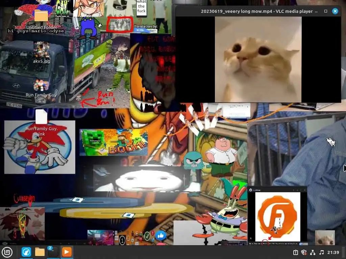Image resolution: width=346 pixels, height=259 pixels.
Task: Switch to the terminal taskbar item with badge 2
Action: tap(53, 252)
